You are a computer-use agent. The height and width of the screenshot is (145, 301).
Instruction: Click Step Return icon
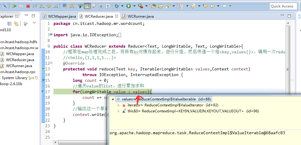point(56,6)
